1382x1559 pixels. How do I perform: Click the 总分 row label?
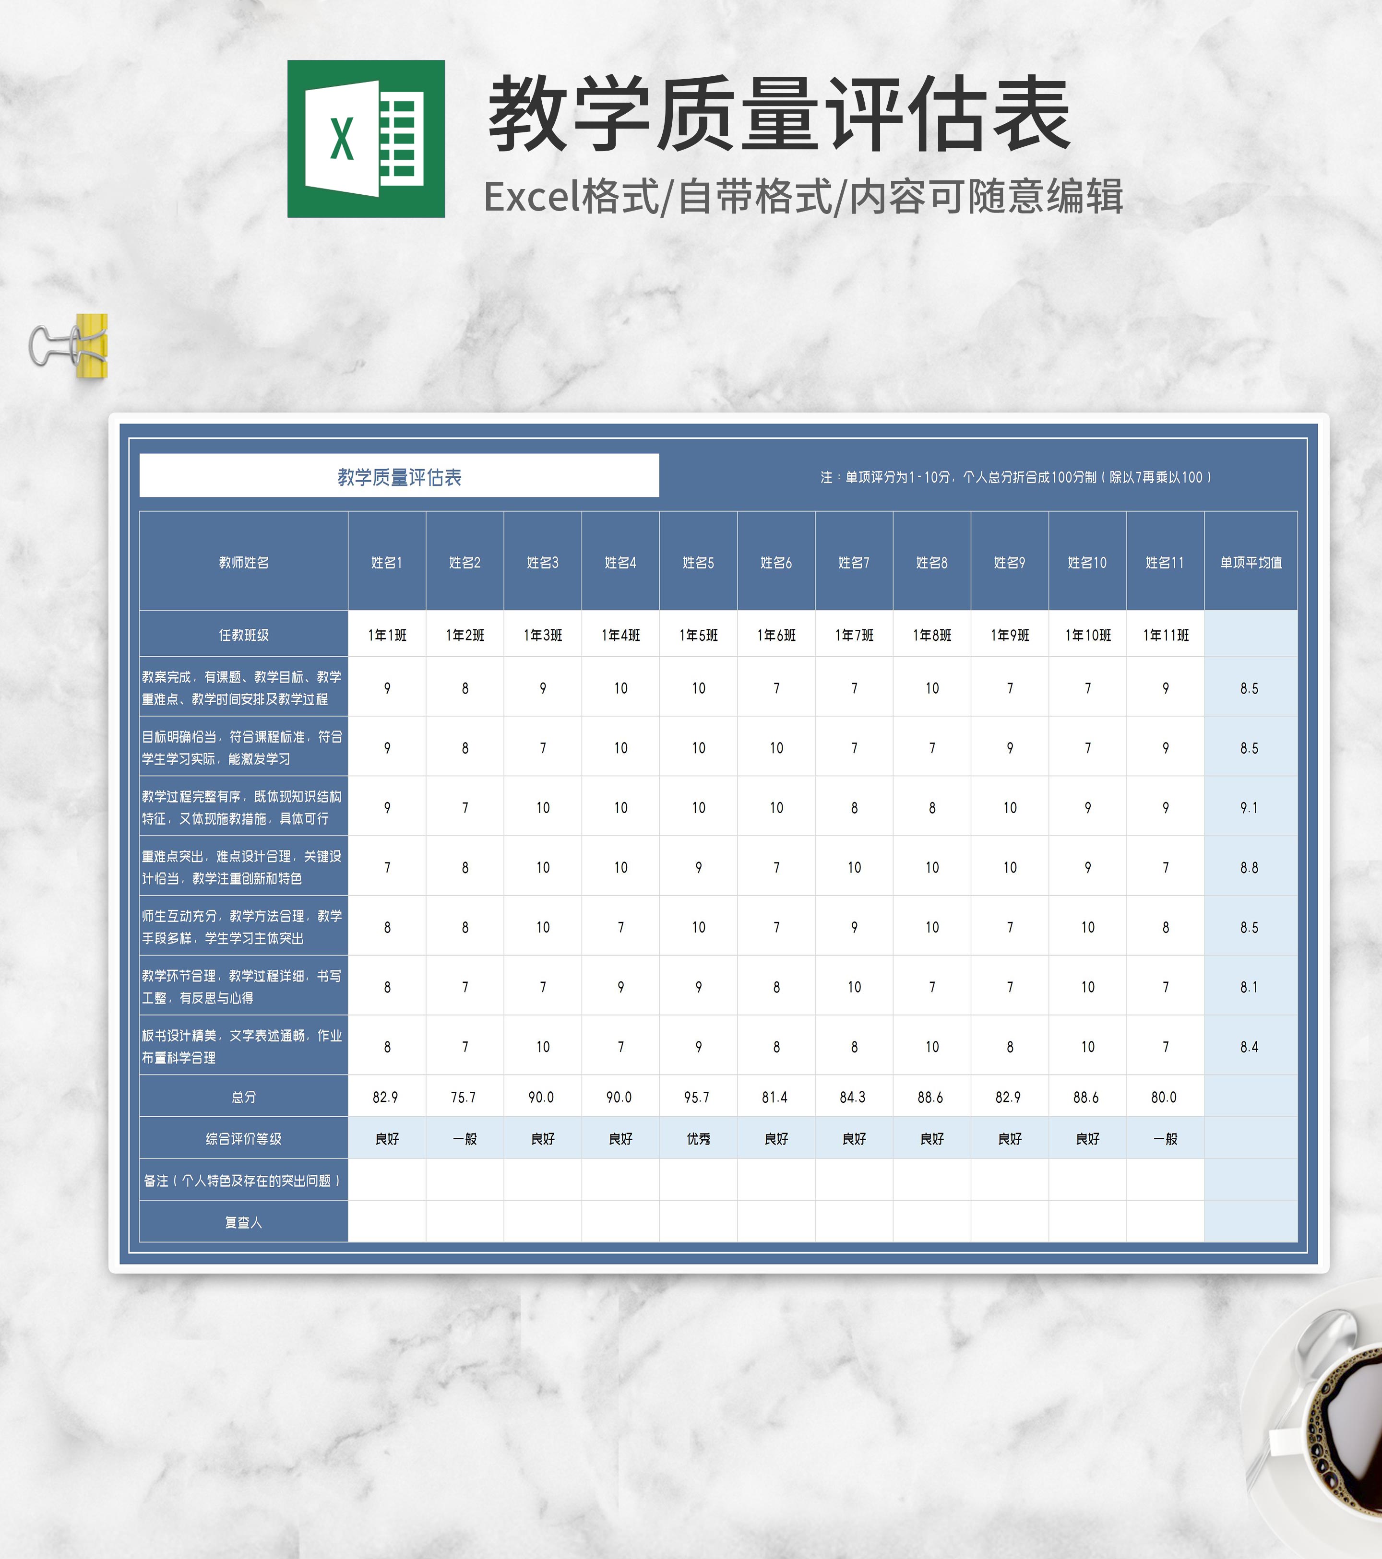[243, 1097]
